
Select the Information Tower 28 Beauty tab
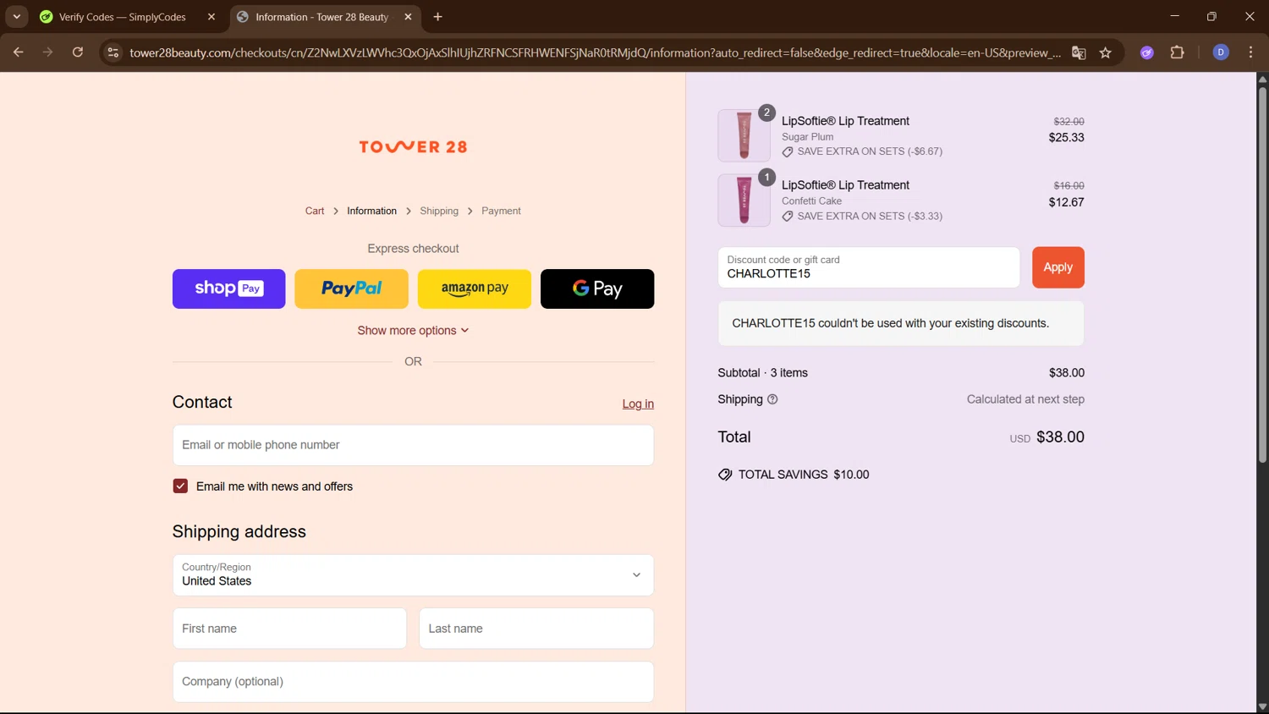(x=321, y=17)
